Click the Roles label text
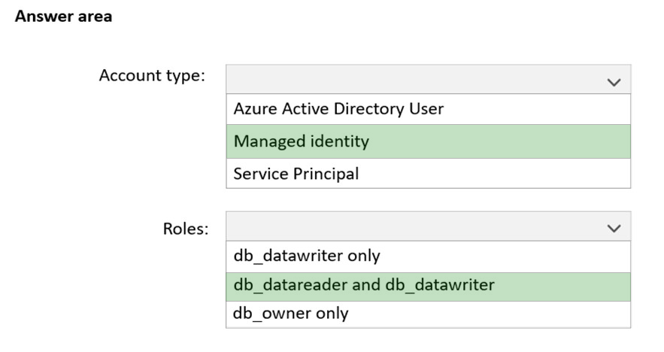664x352 pixels. click(186, 229)
